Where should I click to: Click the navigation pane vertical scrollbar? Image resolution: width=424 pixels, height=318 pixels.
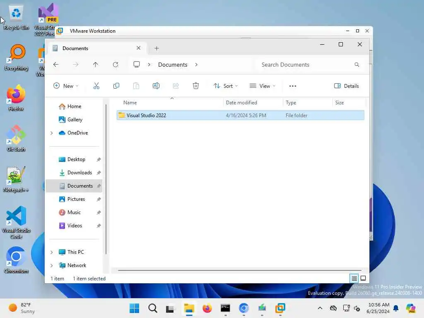point(106,178)
